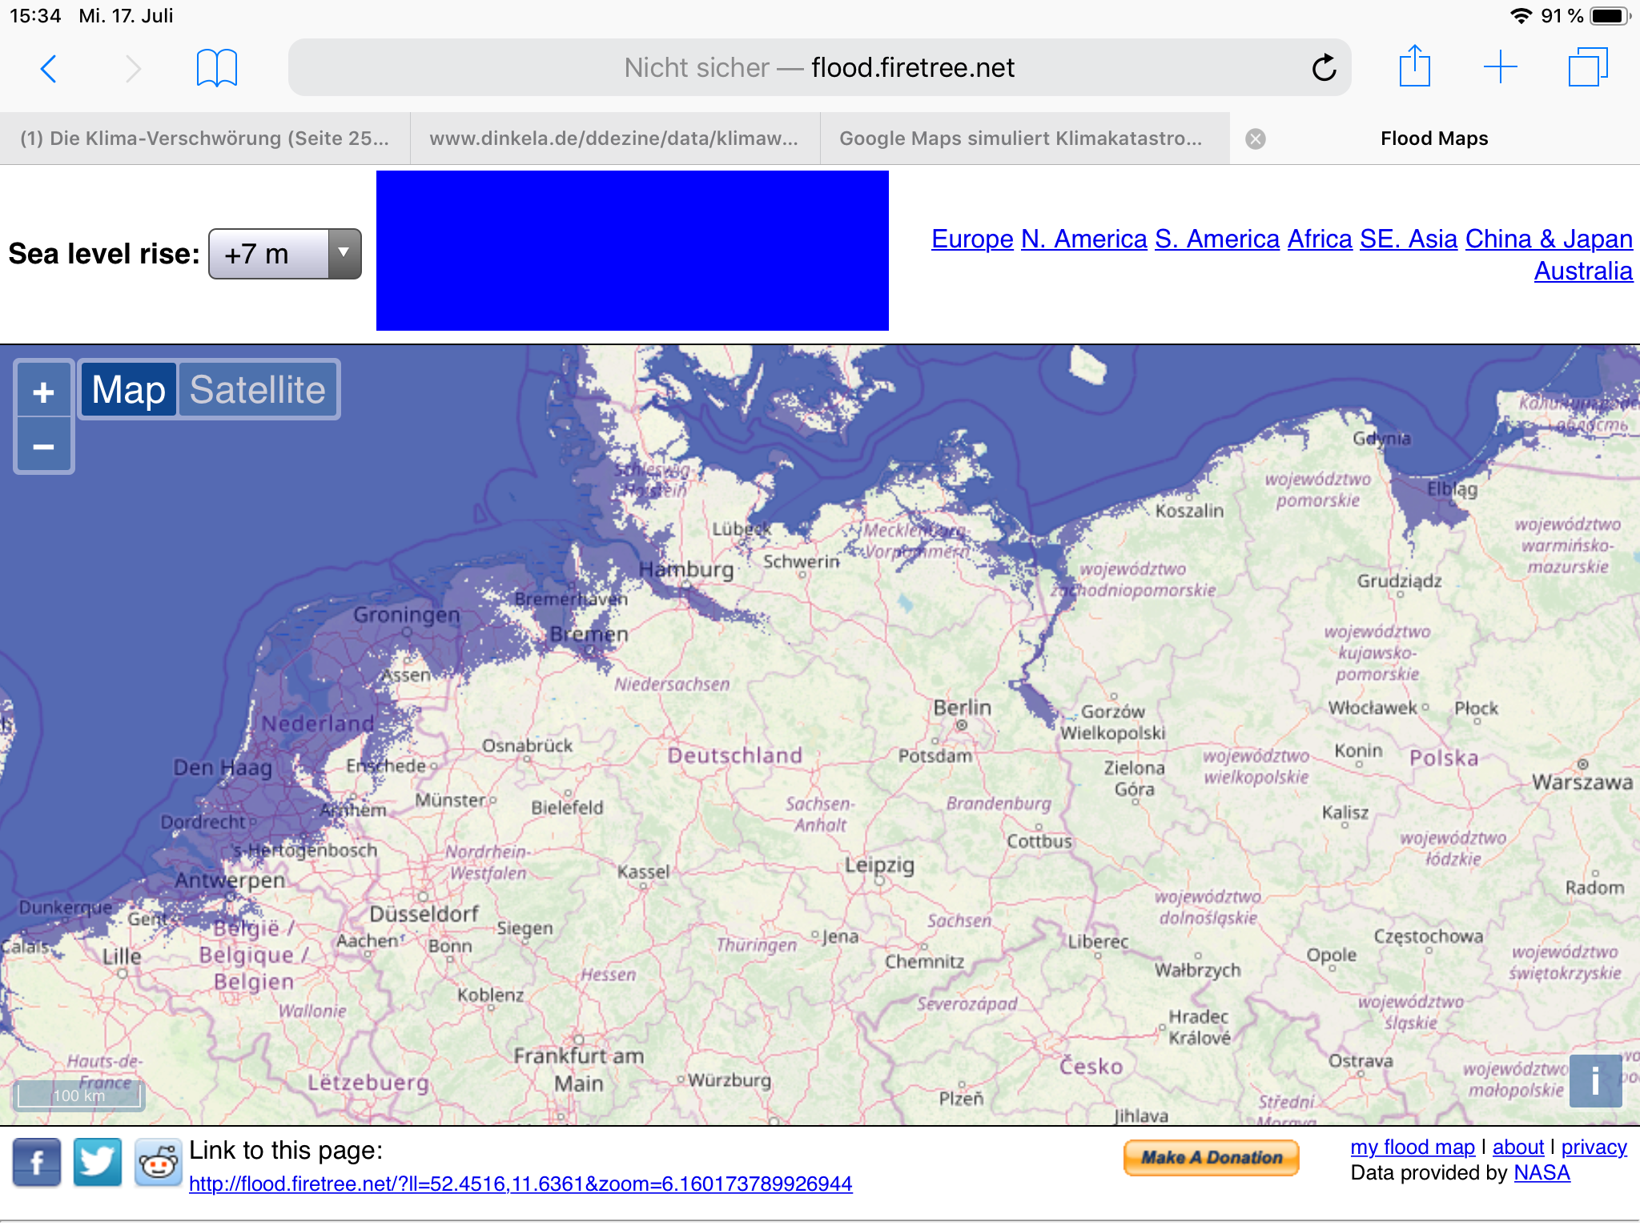Screen dimensions: 1640x1230
Task: Close the Flood Maps tab
Action: (1256, 139)
